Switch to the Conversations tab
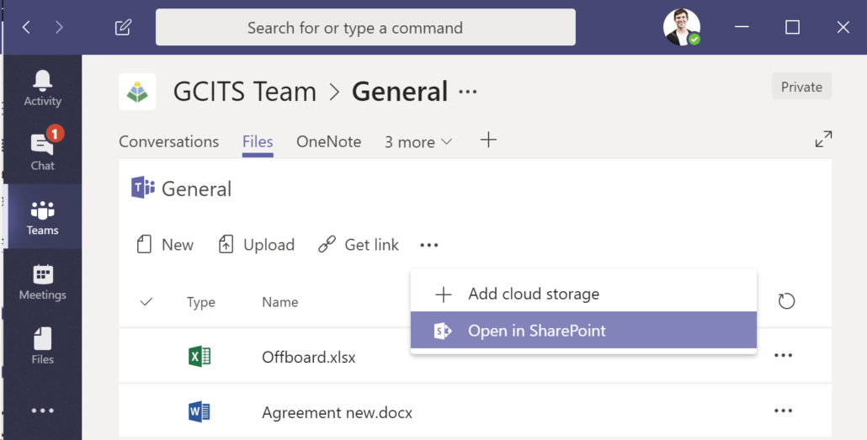 point(168,142)
